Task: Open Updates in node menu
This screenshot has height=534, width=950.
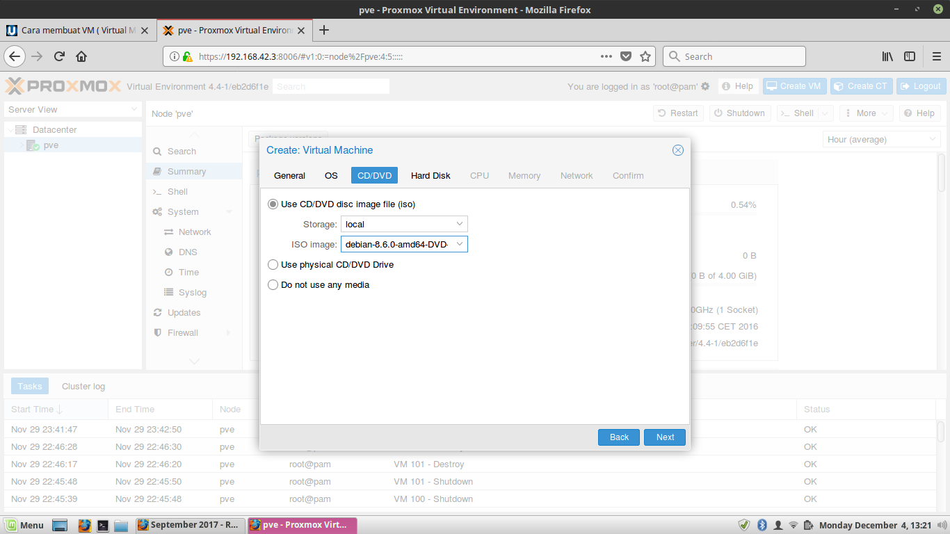Action: coord(184,312)
